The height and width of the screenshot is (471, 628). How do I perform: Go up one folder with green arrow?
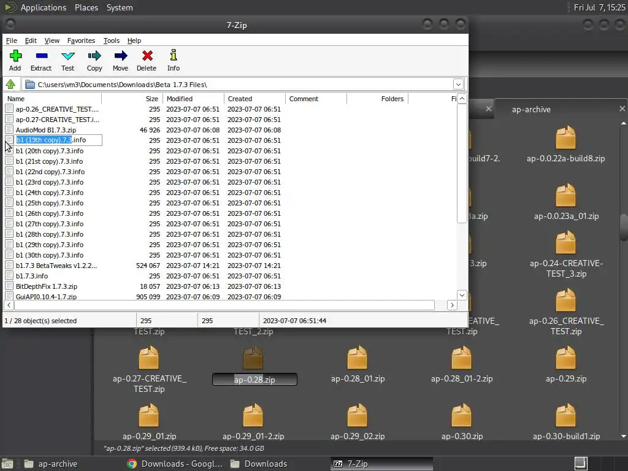[x=10, y=85]
